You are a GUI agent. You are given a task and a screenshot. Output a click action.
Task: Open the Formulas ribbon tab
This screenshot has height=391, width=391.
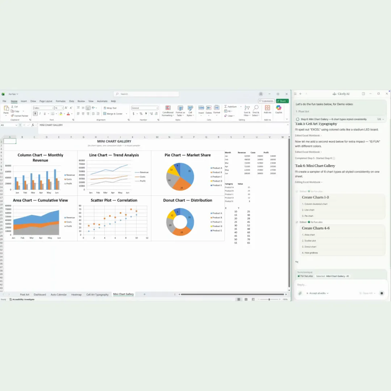[60, 101]
